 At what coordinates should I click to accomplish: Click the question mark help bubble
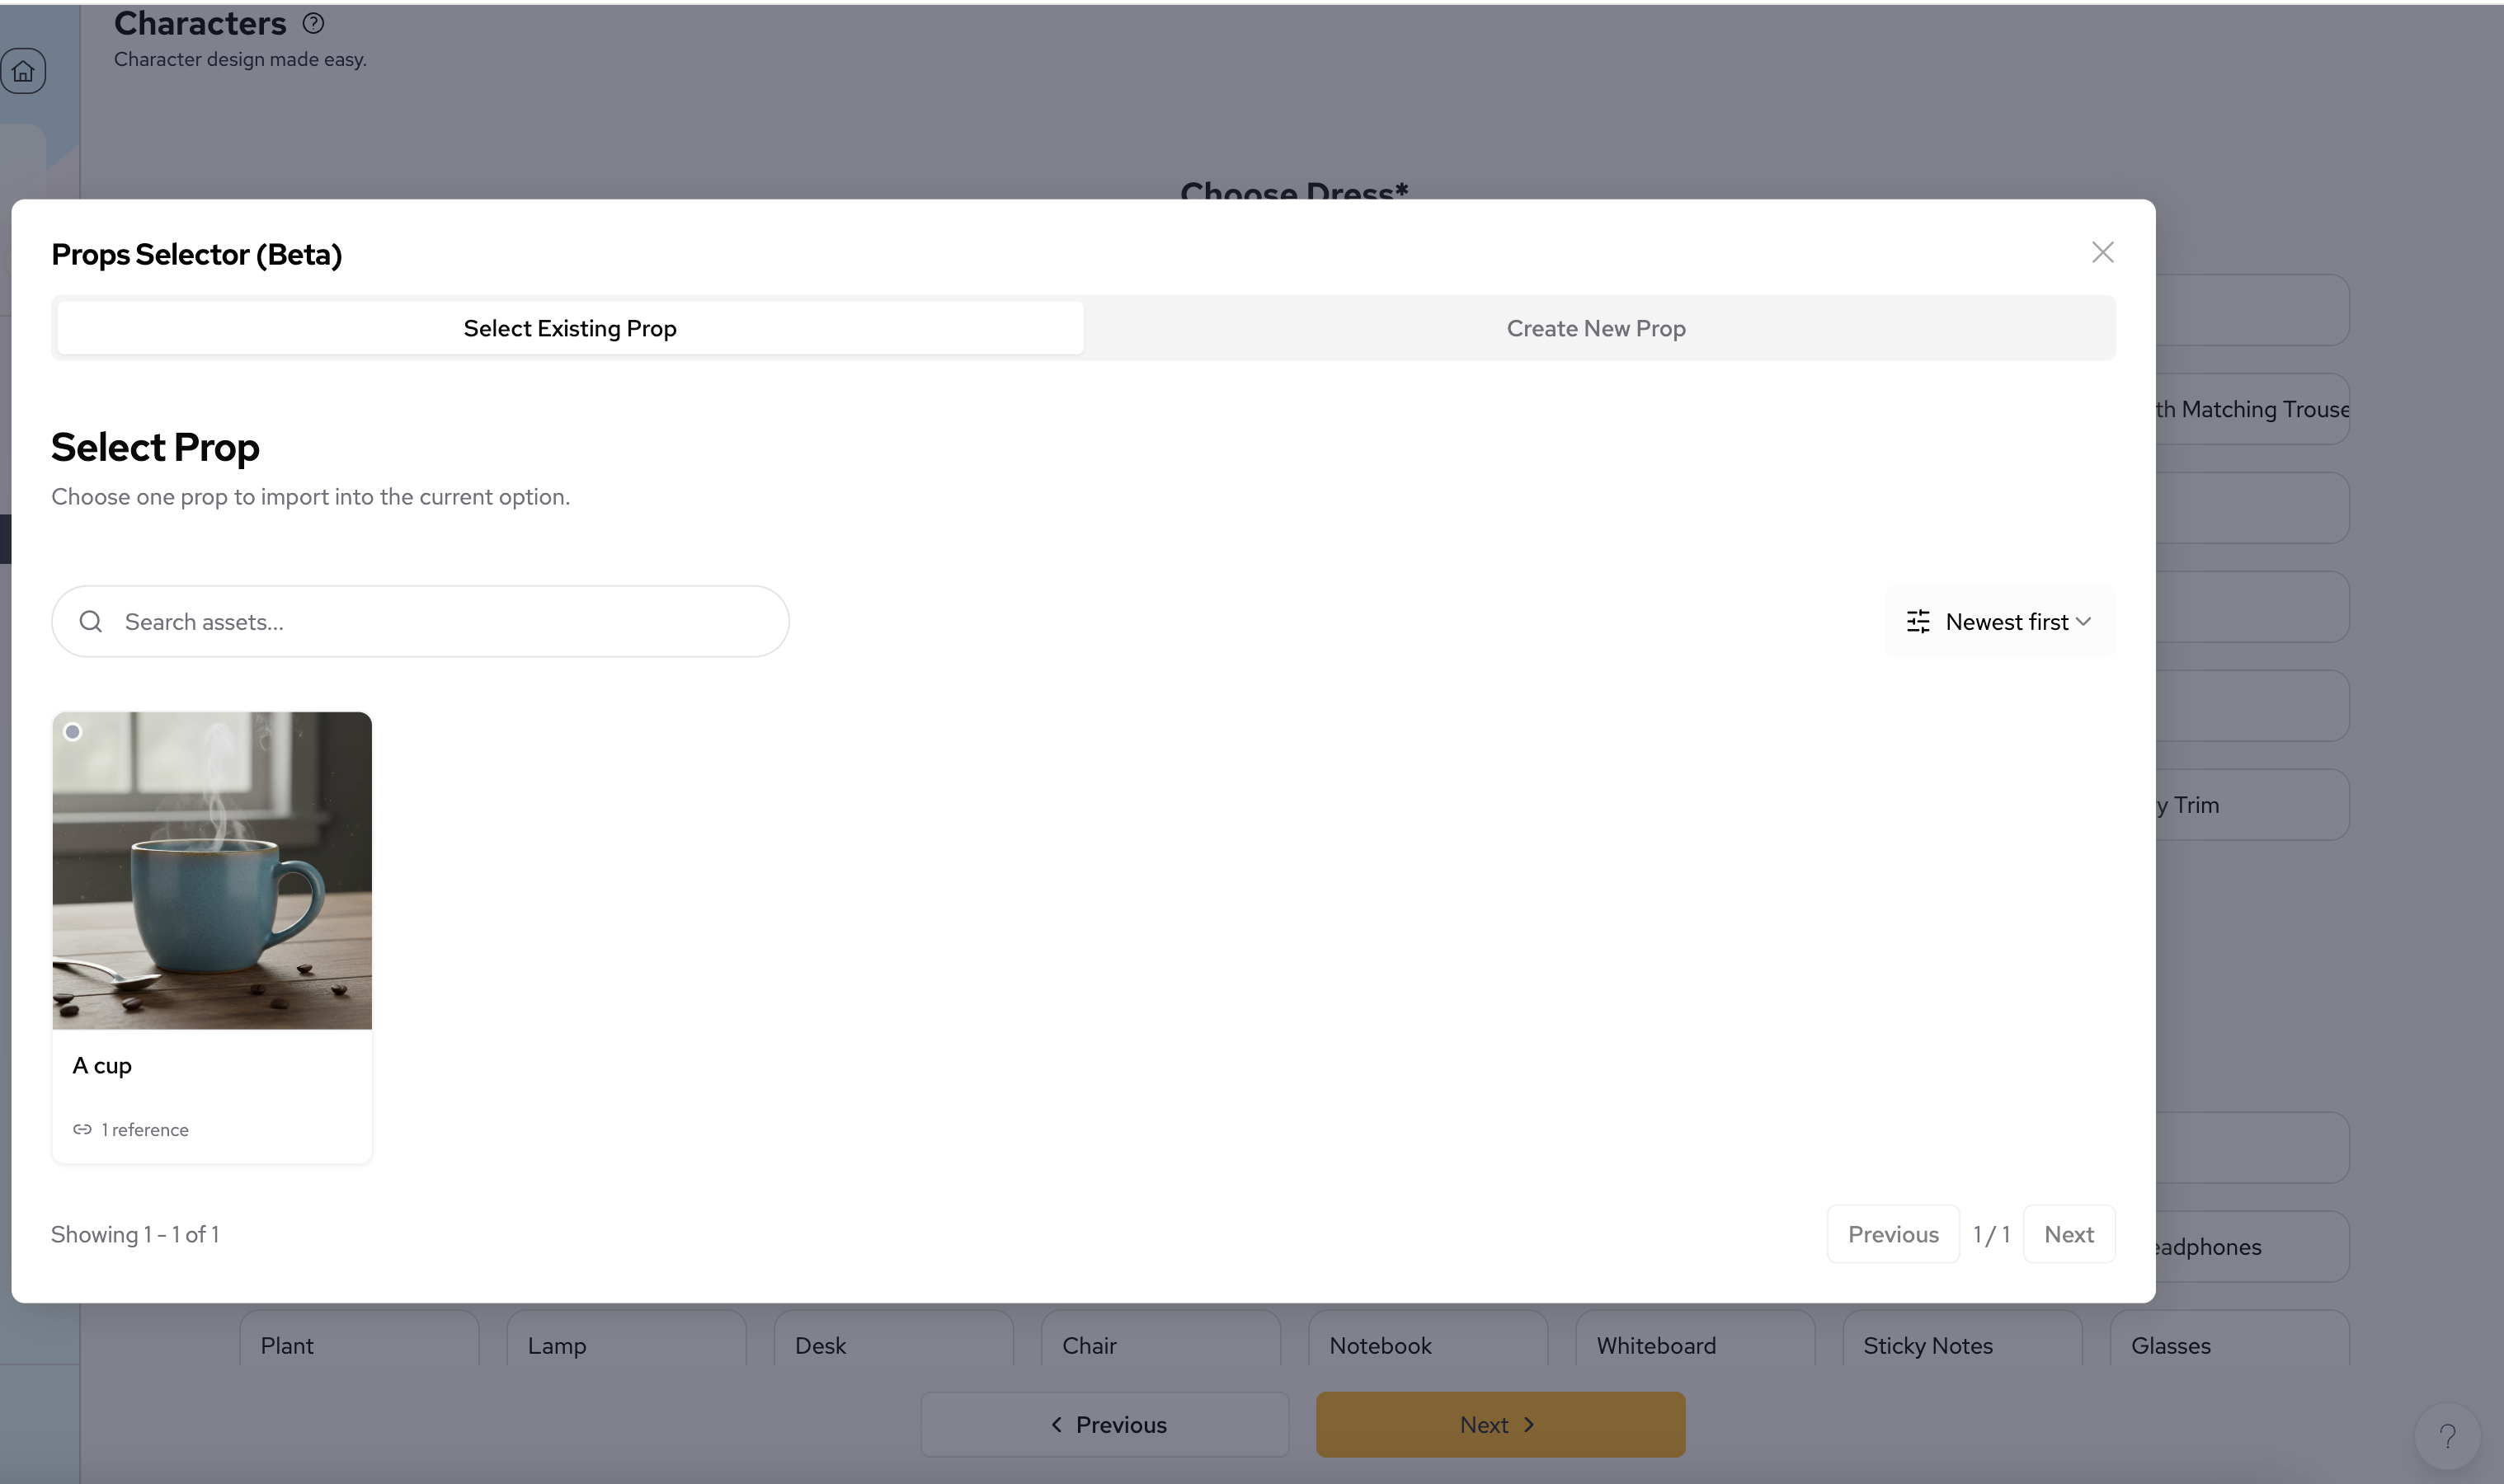point(2446,1437)
